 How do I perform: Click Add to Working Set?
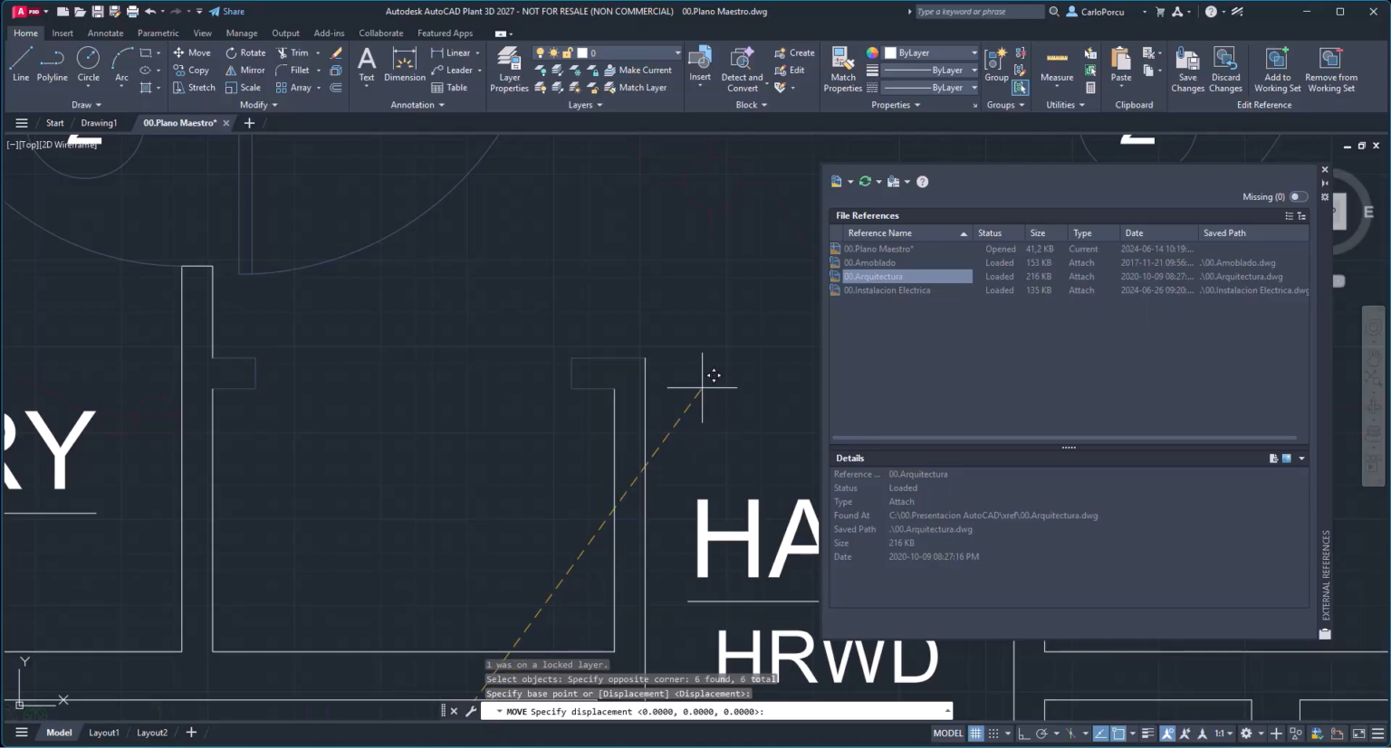click(1277, 70)
